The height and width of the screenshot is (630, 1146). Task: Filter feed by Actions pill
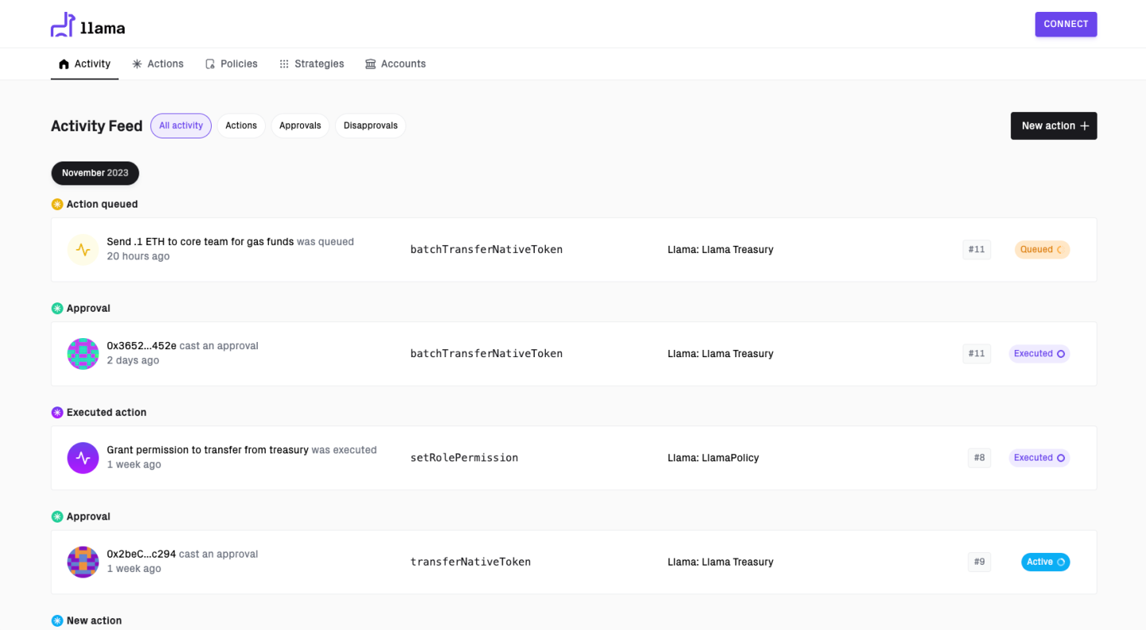coord(241,126)
